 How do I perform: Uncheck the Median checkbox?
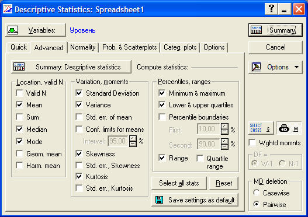20,129
